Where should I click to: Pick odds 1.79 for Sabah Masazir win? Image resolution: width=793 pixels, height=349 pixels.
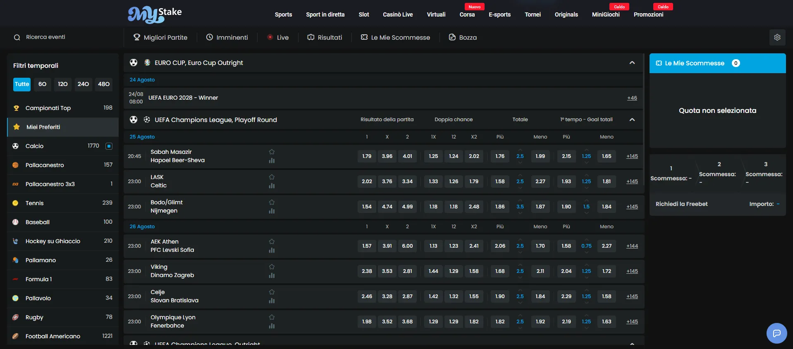pos(367,156)
